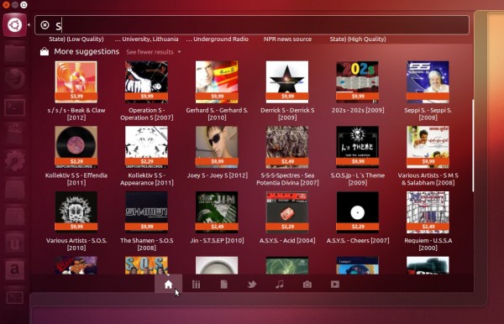Open the Amazon launcher icon

pos(14,269)
